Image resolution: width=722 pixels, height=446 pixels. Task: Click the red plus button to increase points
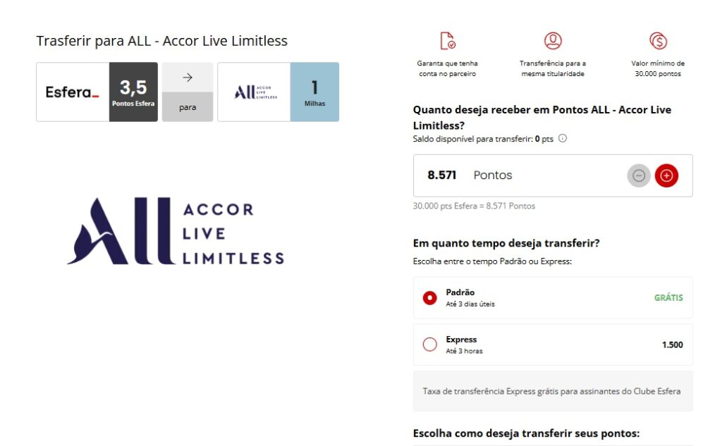click(x=666, y=175)
